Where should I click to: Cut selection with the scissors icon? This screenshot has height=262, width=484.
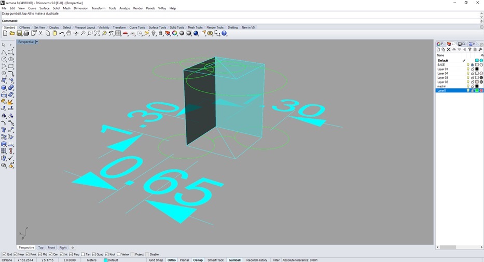point(40,33)
